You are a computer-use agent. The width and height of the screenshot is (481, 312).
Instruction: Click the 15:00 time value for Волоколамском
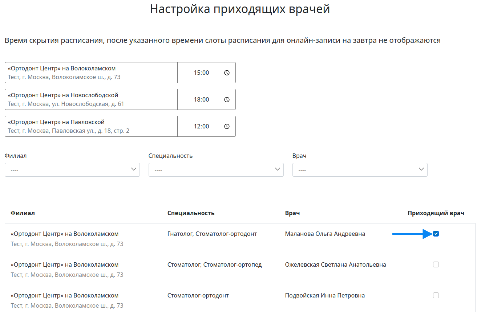tap(201, 73)
